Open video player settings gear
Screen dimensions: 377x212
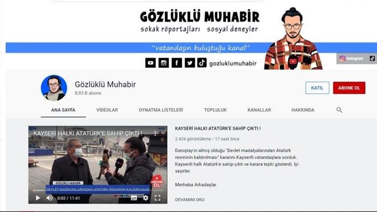[x=146, y=198]
